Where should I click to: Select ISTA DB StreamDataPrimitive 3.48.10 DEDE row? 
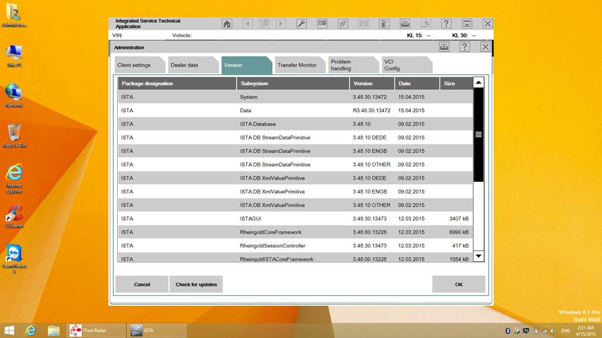[295, 138]
